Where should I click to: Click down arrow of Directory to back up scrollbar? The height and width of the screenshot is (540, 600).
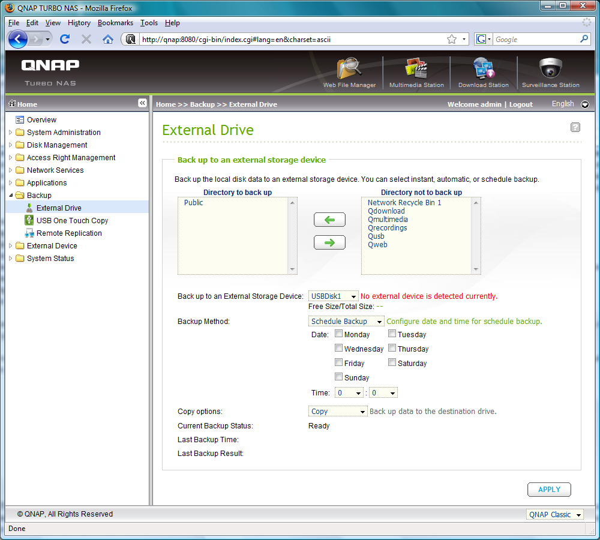pyautogui.click(x=292, y=269)
